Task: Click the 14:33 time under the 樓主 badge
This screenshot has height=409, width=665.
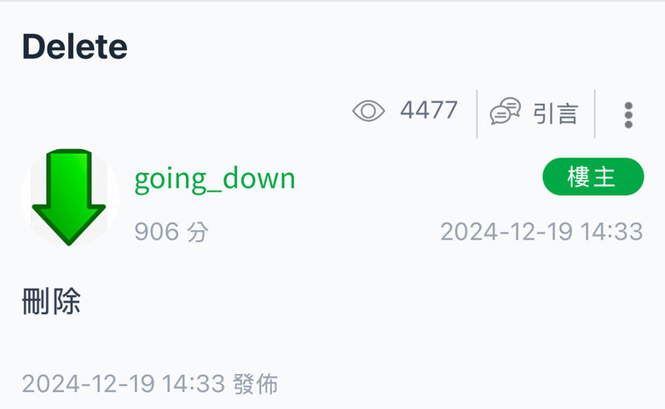Action: click(x=611, y=232)
